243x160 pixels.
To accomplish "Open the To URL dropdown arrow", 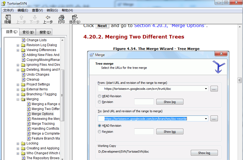I will click(x=206, y=119).
